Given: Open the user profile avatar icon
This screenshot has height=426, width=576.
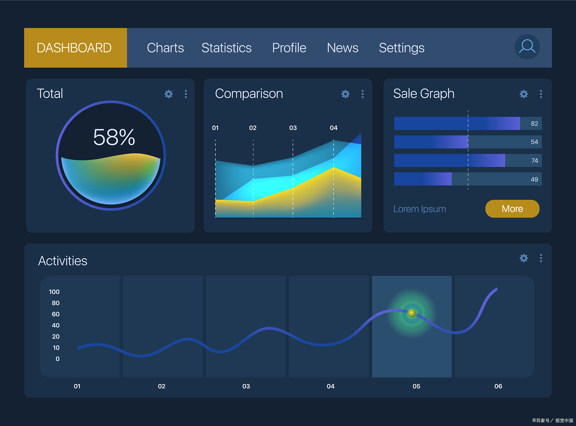Looking at the screenshot, I should tap(527, 47).
